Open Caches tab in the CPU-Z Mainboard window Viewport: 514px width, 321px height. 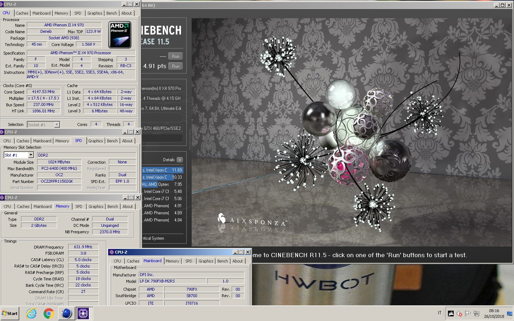[x=133, y=261]
